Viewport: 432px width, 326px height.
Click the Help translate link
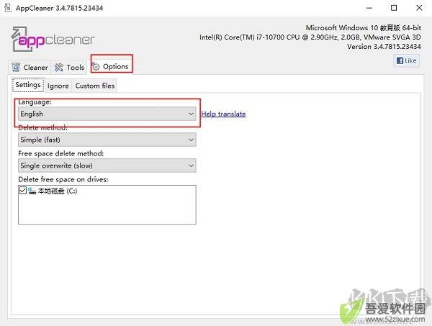pos(223,114)
